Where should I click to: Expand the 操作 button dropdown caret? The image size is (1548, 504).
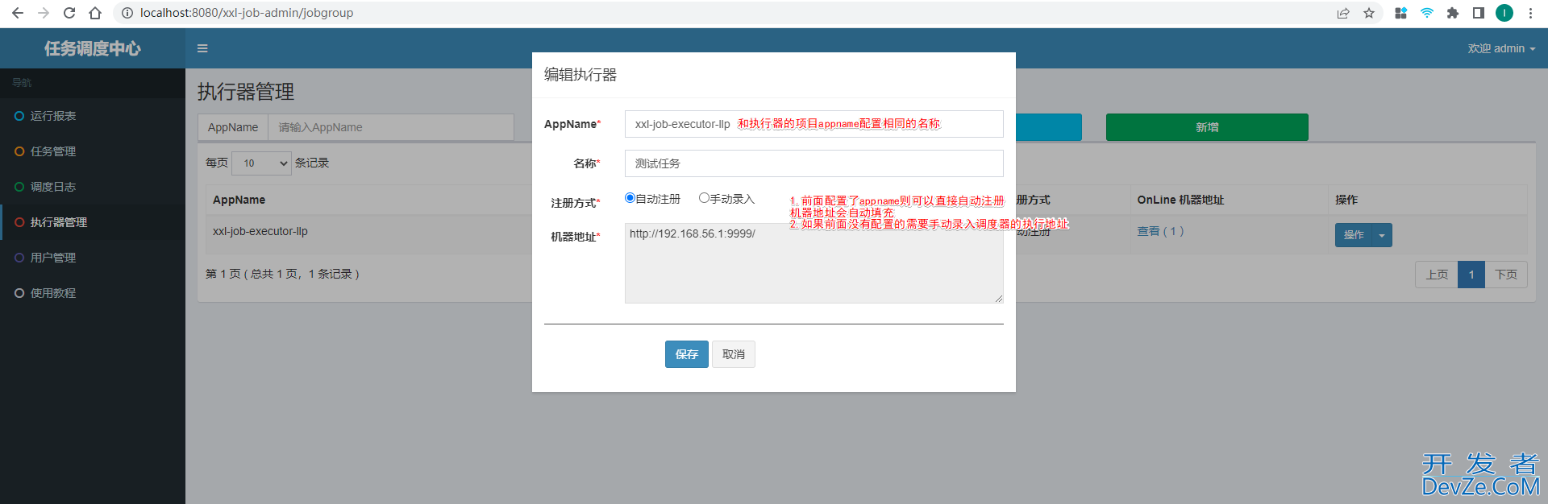[x=1382, y=235]
